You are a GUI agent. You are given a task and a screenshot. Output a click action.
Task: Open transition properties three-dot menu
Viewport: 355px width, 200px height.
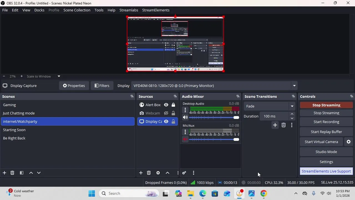point(292,125)
